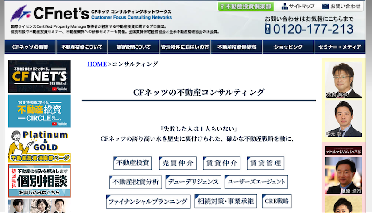The width and height of the screenshot is (372, 213).
Task: Open 木内 哲也's profile photo
Action: click(344, 79)
